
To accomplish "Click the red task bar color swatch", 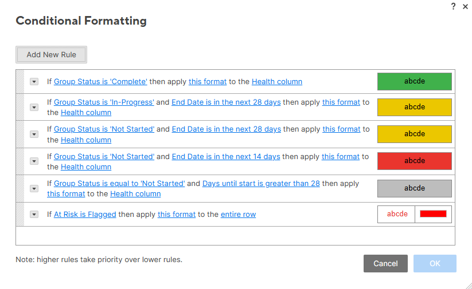I will [x=433, y=214].
